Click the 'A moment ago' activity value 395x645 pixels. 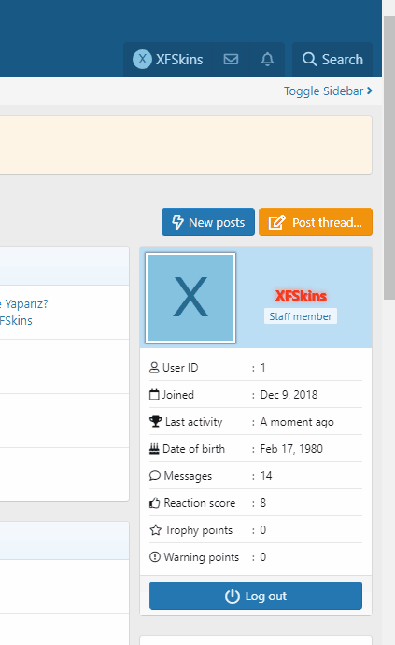click(x=297, y=422)
